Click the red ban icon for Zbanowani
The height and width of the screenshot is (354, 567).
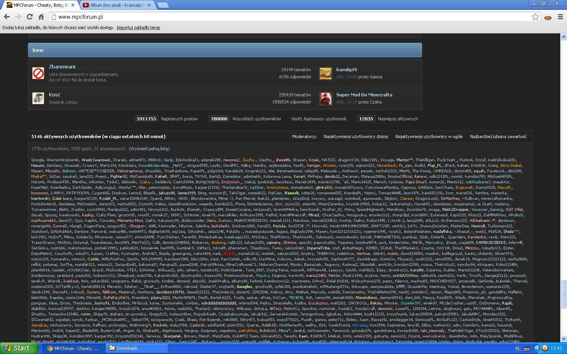38,73
